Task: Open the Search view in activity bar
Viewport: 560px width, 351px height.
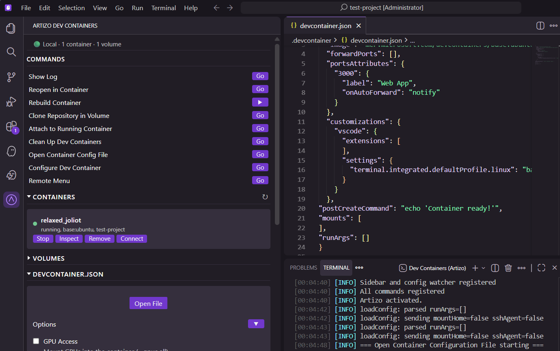Action: click(11, 52)
